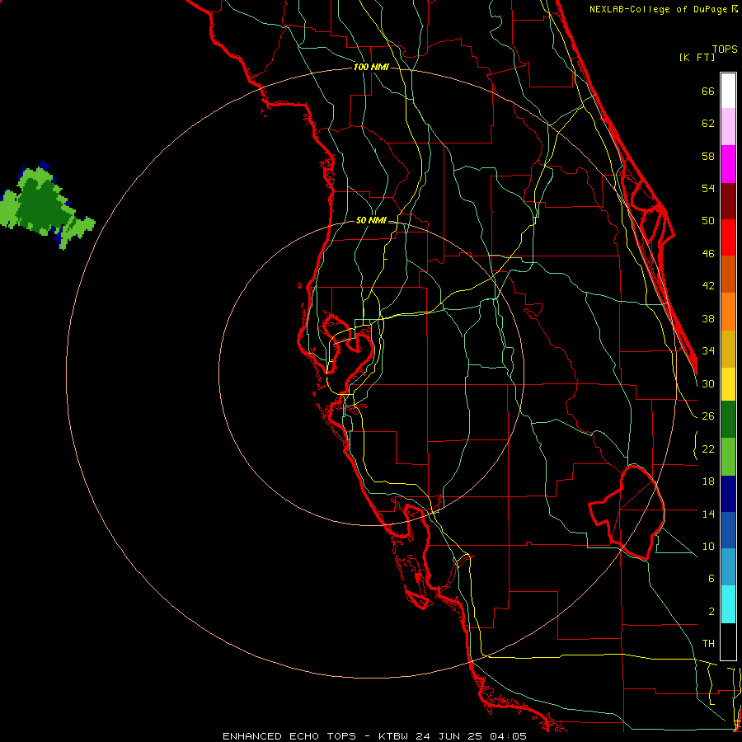
Task: Click the ENHANCED ECHO TOPS caption
Action: [x=289, y=736]
